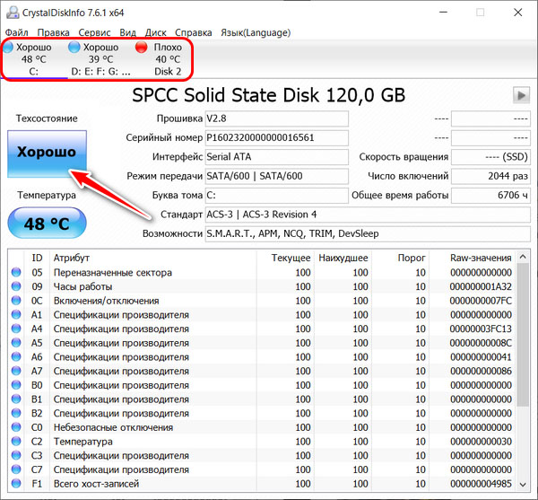Select the Небезопасные отключения row
The width and height of the screenshot is (538, 500).
(262, 427)
